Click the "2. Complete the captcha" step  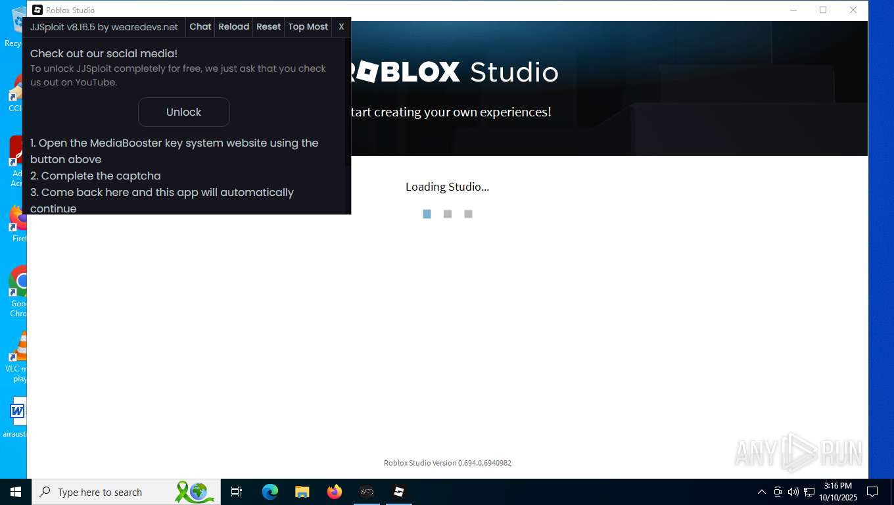coord(95,176)
